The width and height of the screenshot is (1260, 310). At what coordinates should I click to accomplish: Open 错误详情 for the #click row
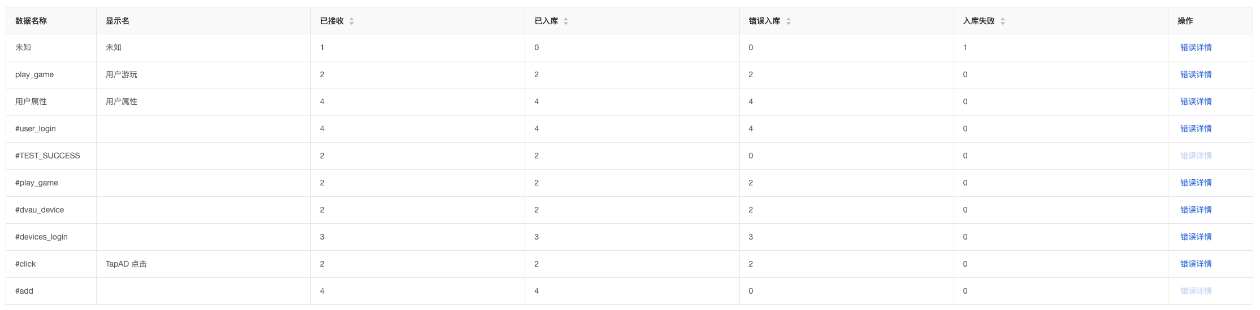pyautogui.click(x=1196, y=264)
